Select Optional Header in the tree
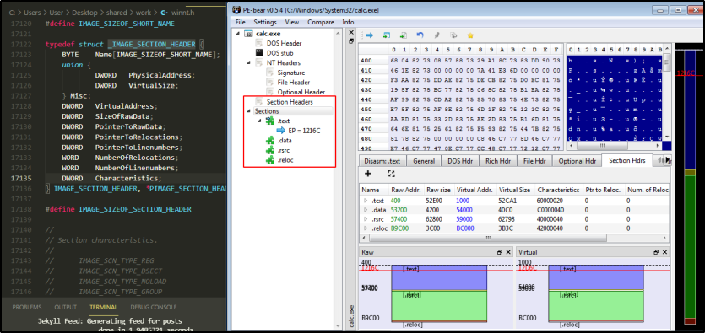This screenshot has width=705, height=333. (301, 92)
